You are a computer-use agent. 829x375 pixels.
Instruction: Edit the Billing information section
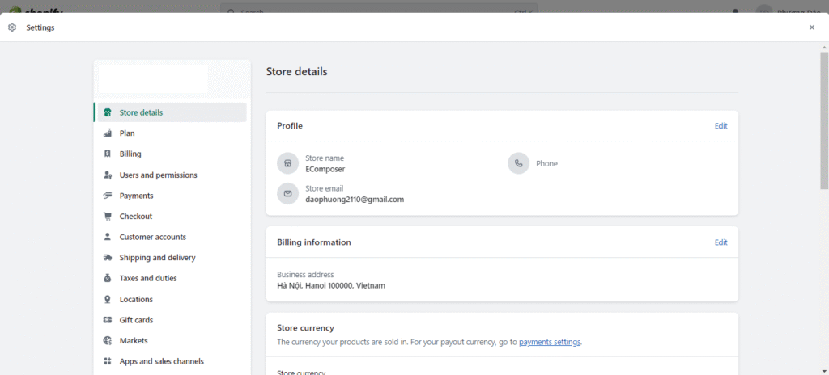[x=721, y=242]
